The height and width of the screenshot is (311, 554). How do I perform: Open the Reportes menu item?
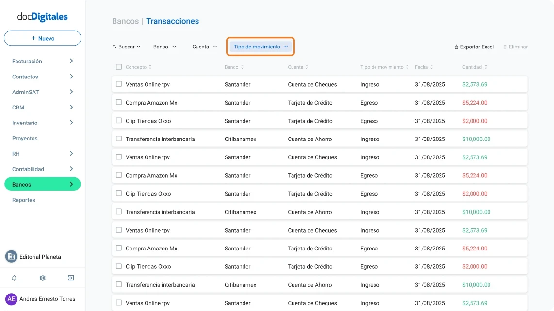coord(23,200)
